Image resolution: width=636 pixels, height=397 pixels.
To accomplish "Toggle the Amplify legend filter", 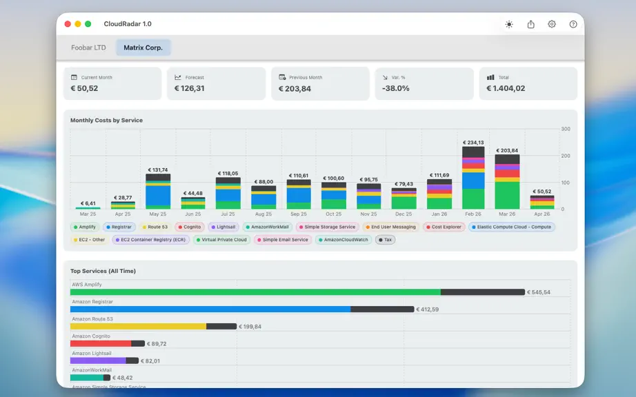I will (84, 227).
